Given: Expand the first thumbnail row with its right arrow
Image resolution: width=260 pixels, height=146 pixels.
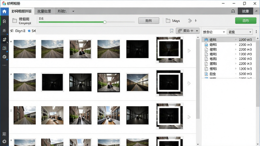Looking at the screenshot, I should (x=189, y=51).
